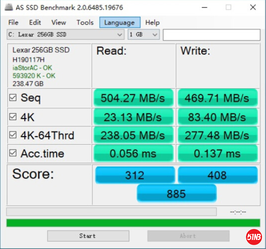Open the Help menu
The width and height of the screenshot is (266, 249).
[152, 22]
